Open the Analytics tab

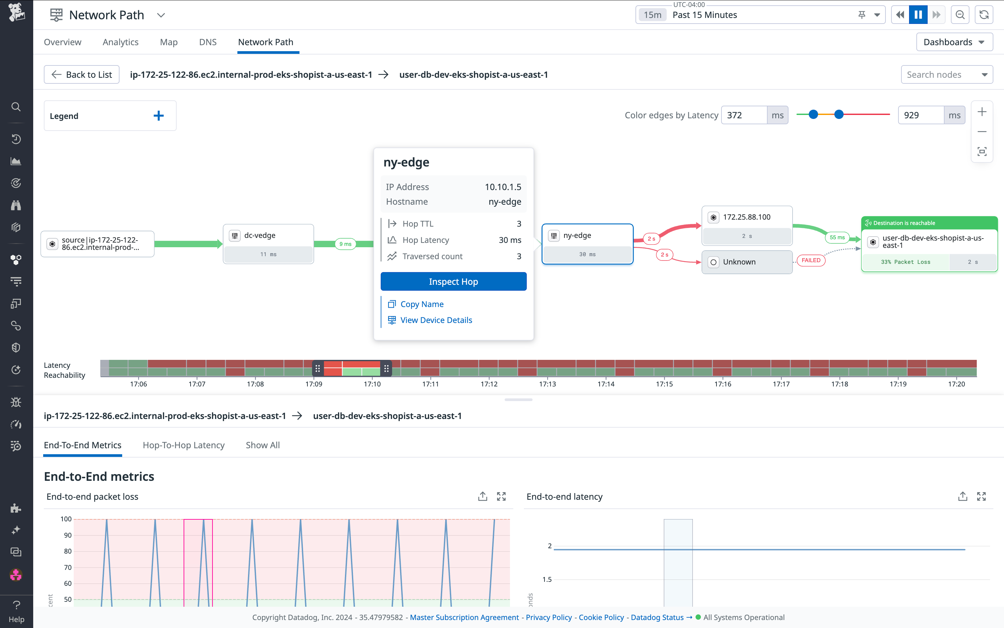(120, 42)
